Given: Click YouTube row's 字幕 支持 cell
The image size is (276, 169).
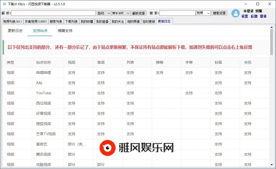Looking at the screenshot, I should pos(196,93).
